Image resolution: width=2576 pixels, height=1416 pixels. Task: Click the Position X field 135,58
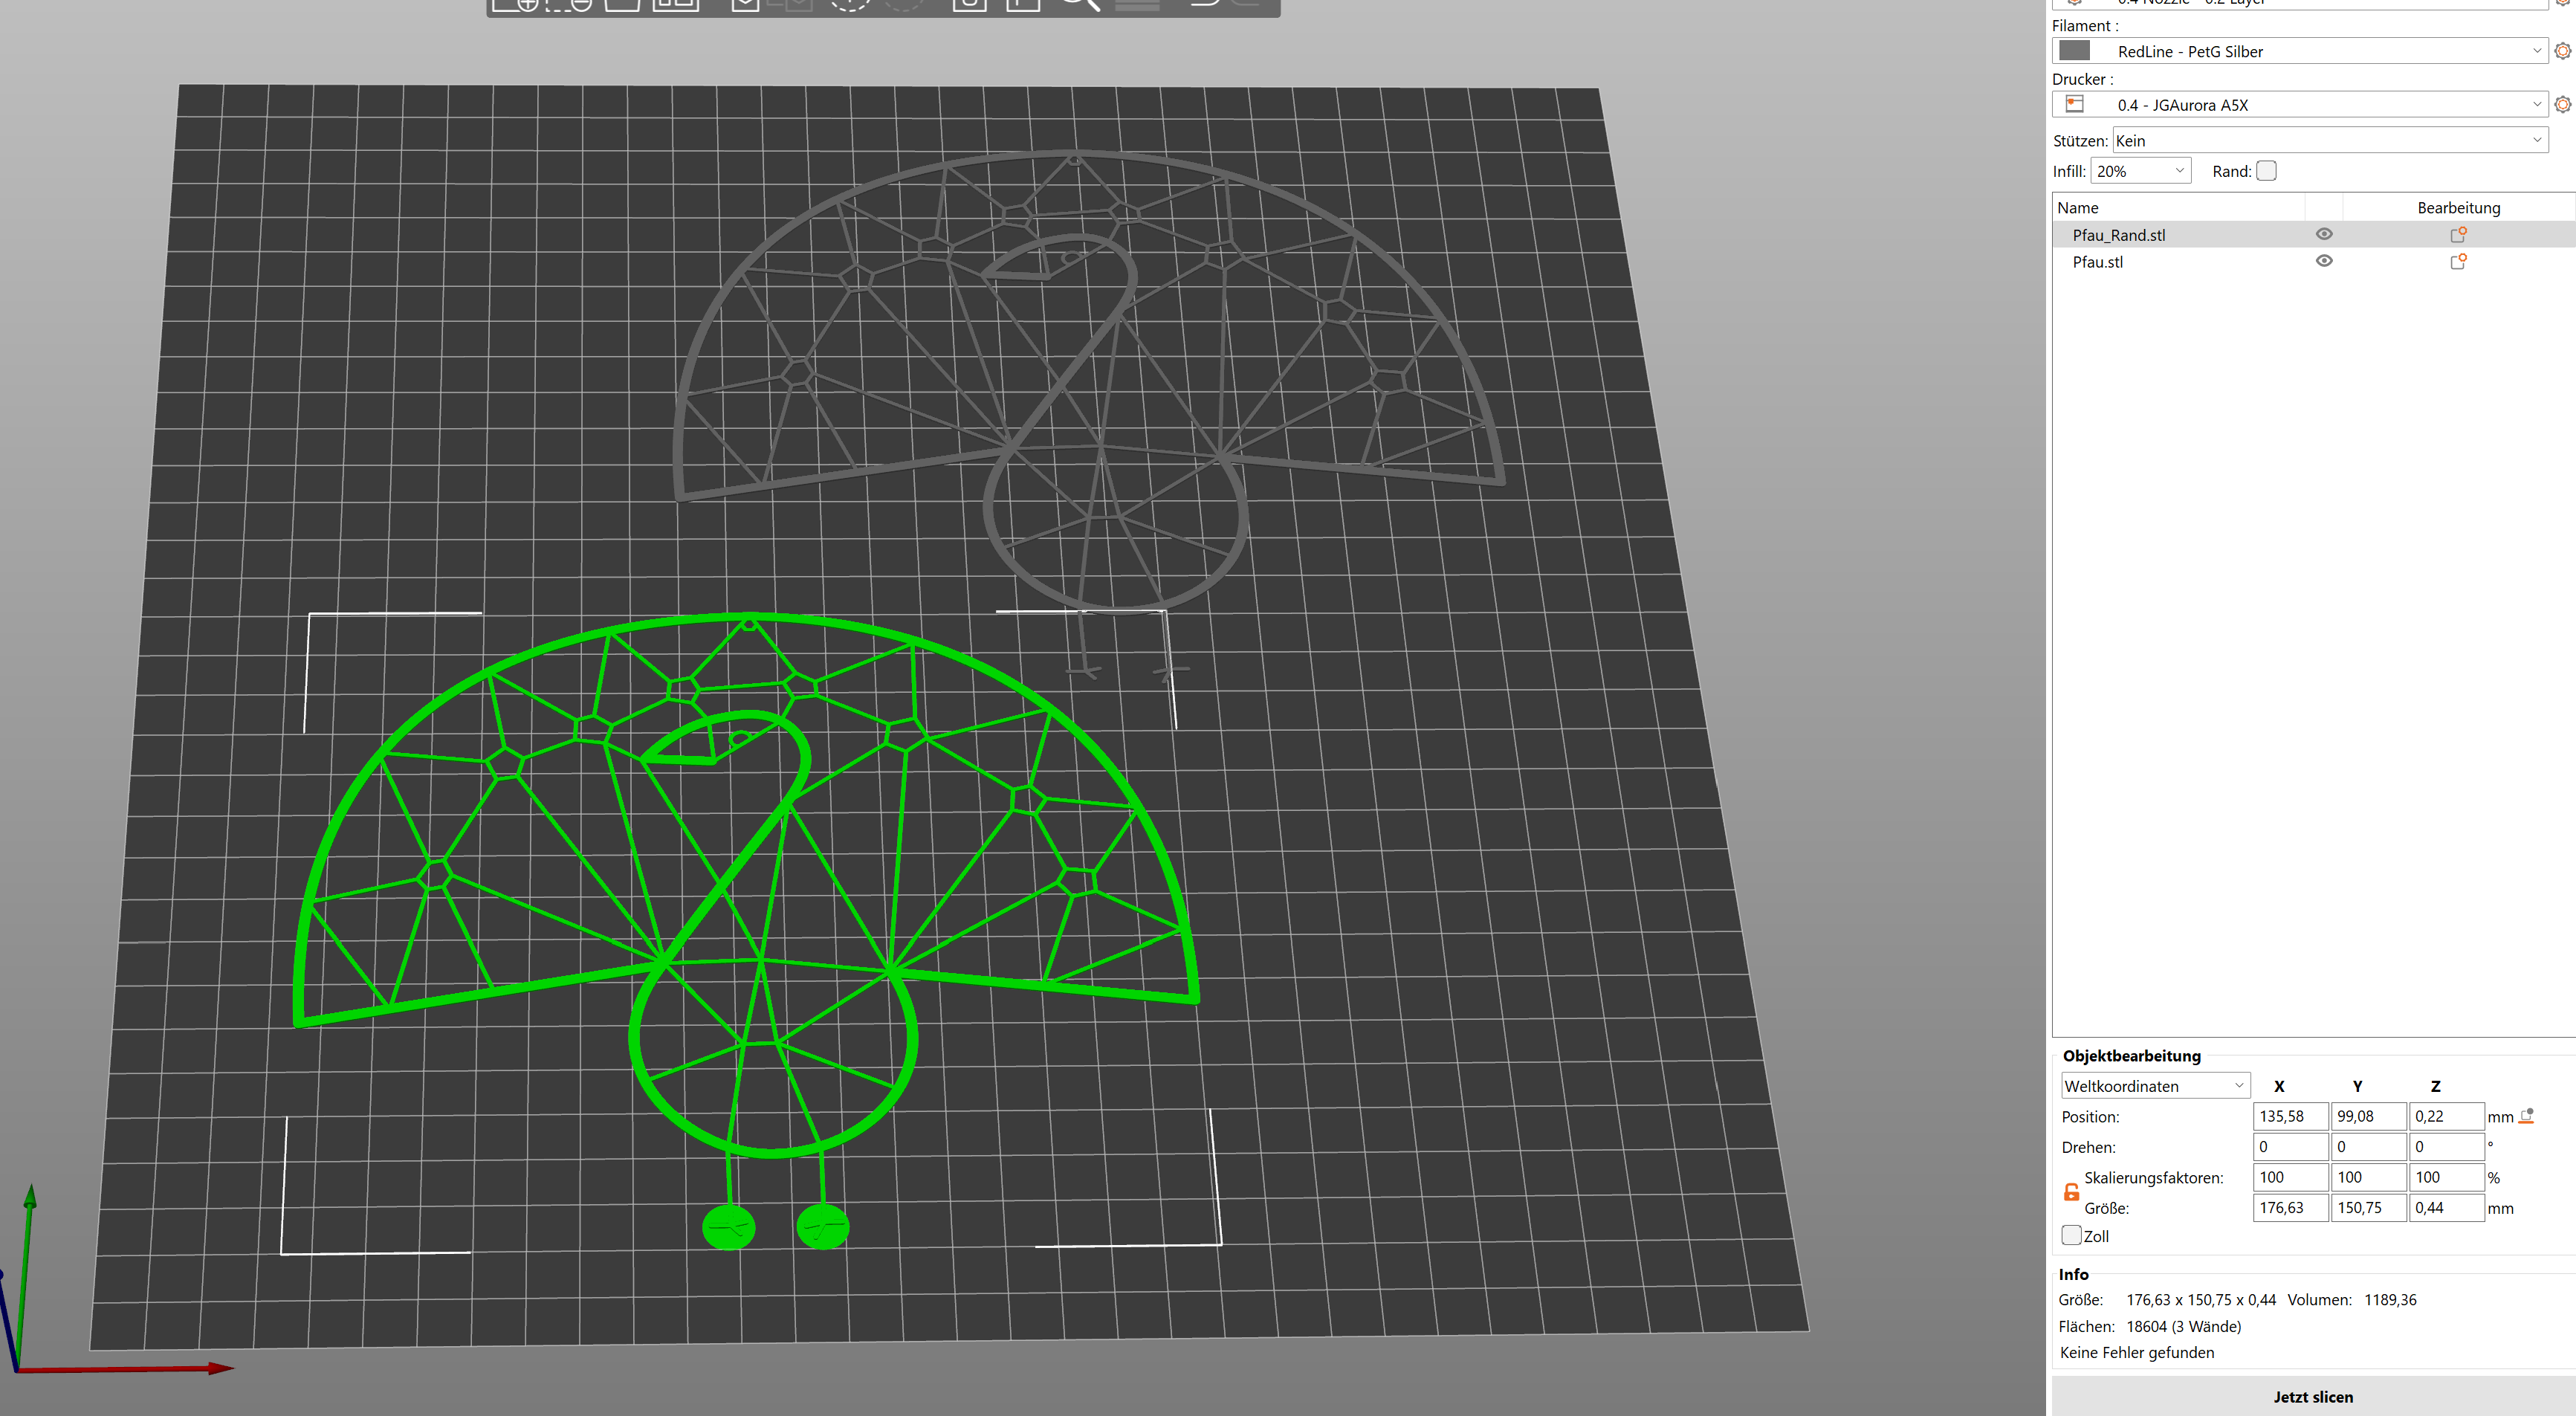click(2290, 1116)
